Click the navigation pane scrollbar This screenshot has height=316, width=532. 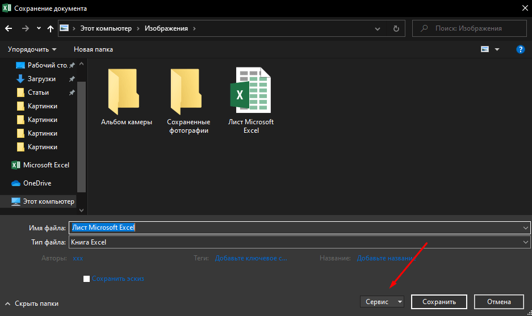click(x=81, y=137)
